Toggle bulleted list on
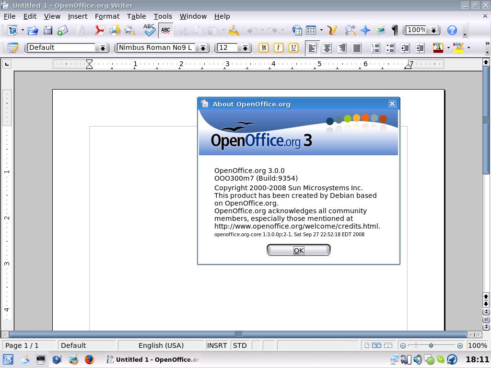This screenshot has width=491, height=368. point(390,48)
